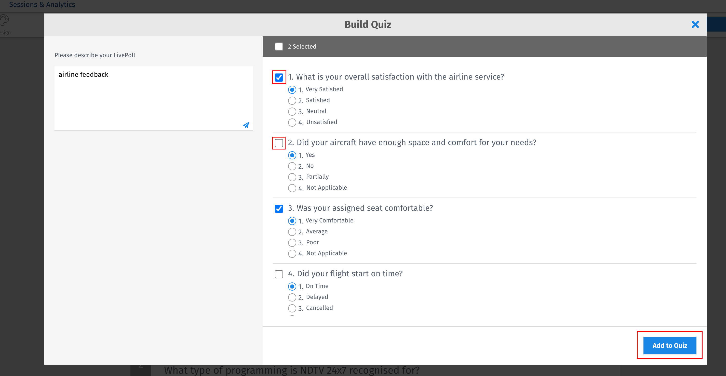Select the Cancelled radio option
Screen dimensions: 726x376
[292, 308]
